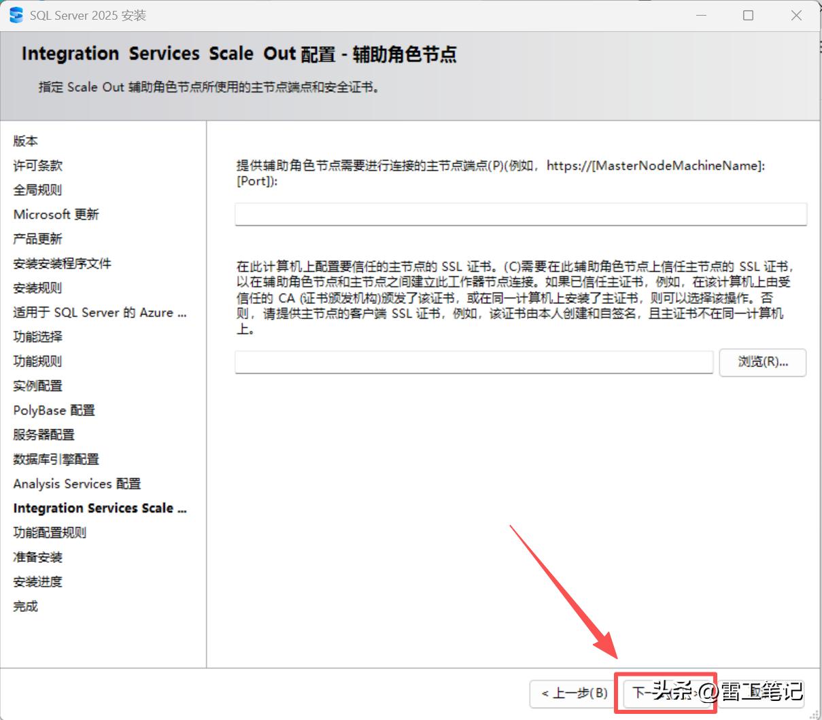
Task: Select the 功能配置规则 step
Action: click(x=50, y=532)
